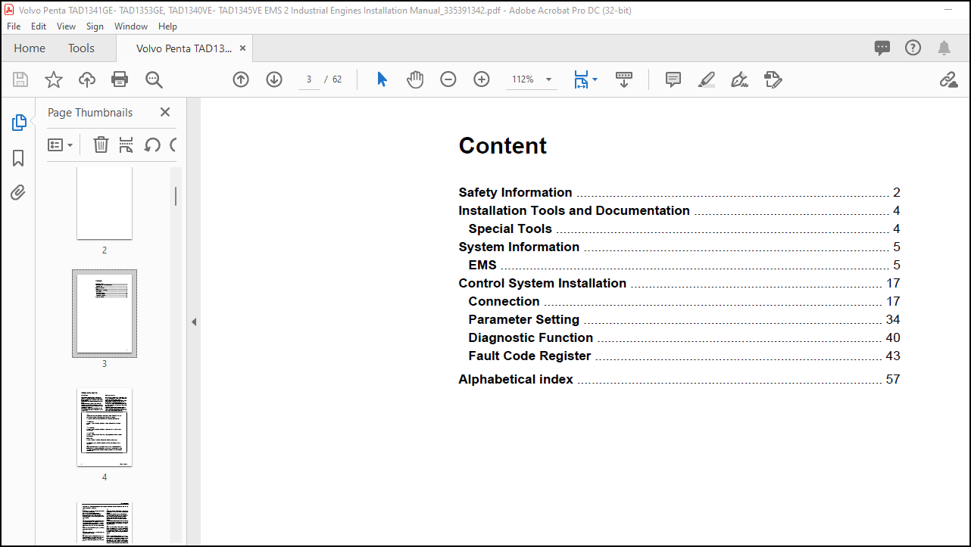
Task: Click the stamp tool icon
Action: tap(773, 79)
